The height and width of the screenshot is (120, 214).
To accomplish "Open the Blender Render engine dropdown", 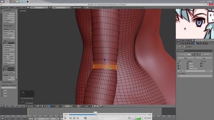I will point(78,7).
